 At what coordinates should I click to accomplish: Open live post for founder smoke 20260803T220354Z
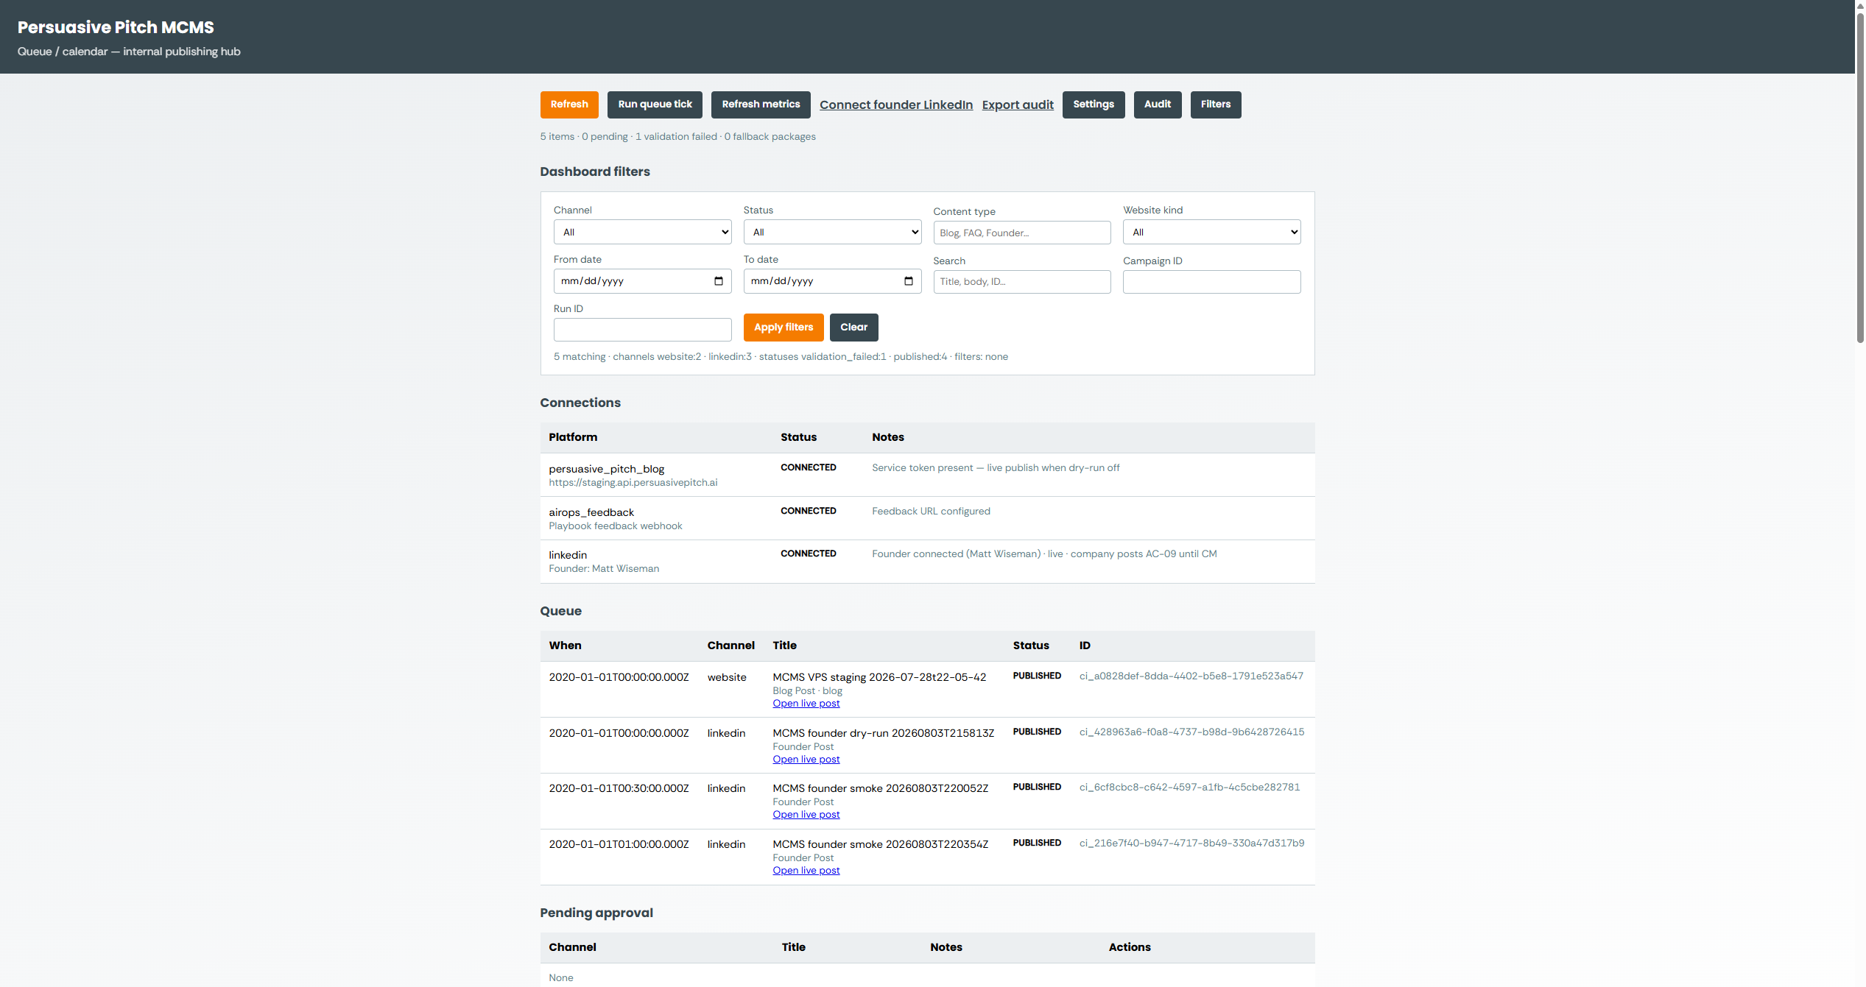coord(806,871)
